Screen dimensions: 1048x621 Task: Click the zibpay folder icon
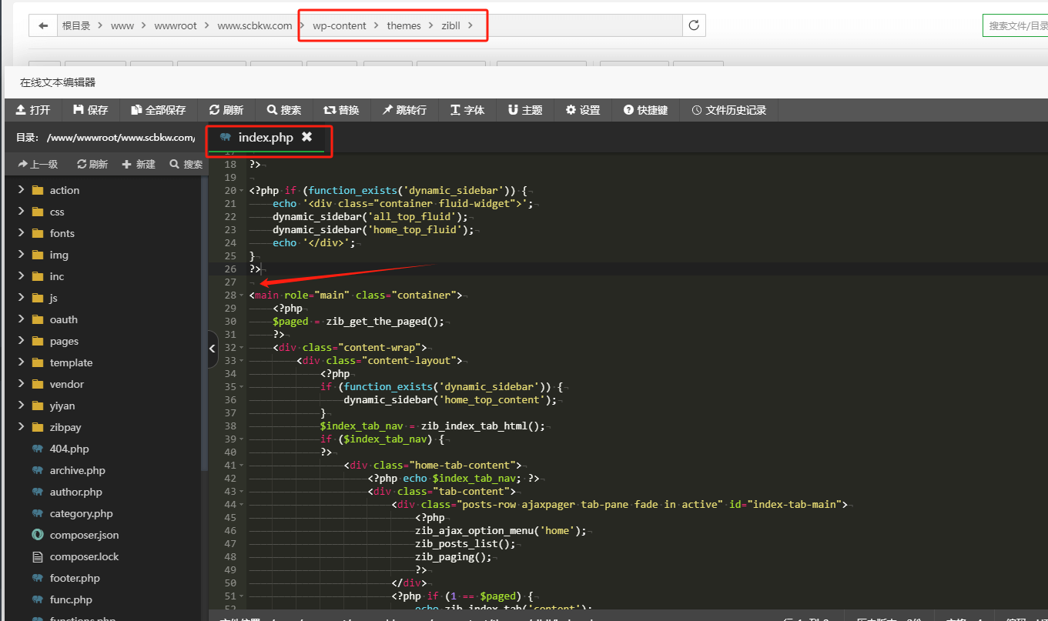click(38, 427)
